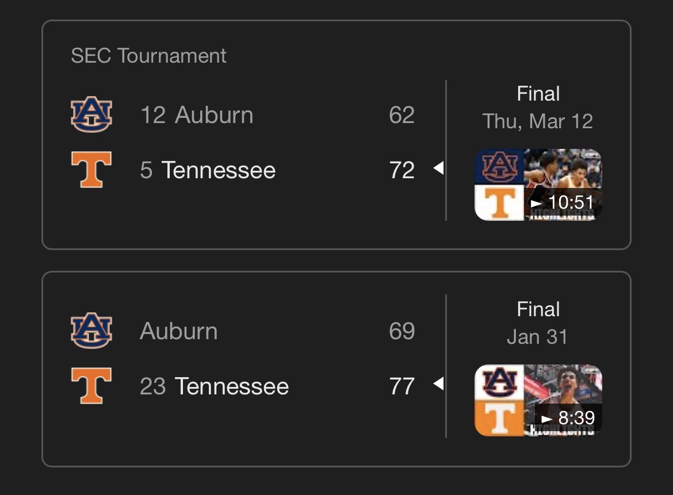Click Auburn's score of 62
The height and width of the screenshot is (495, 673).
click(x=401, y=115)
